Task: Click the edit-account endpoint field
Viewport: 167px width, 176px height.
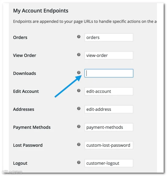Action: point(109,91)
